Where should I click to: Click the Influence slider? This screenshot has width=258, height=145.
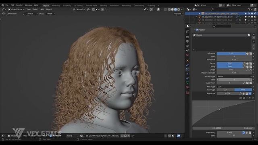(x=231, y=54)
